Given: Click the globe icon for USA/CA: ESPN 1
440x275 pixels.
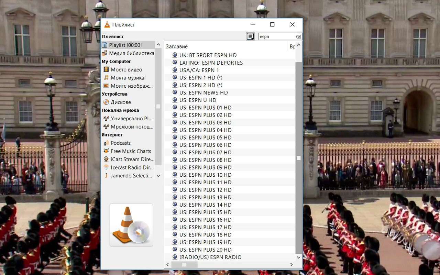Looking at the screenshot, I should pos(175,70).
